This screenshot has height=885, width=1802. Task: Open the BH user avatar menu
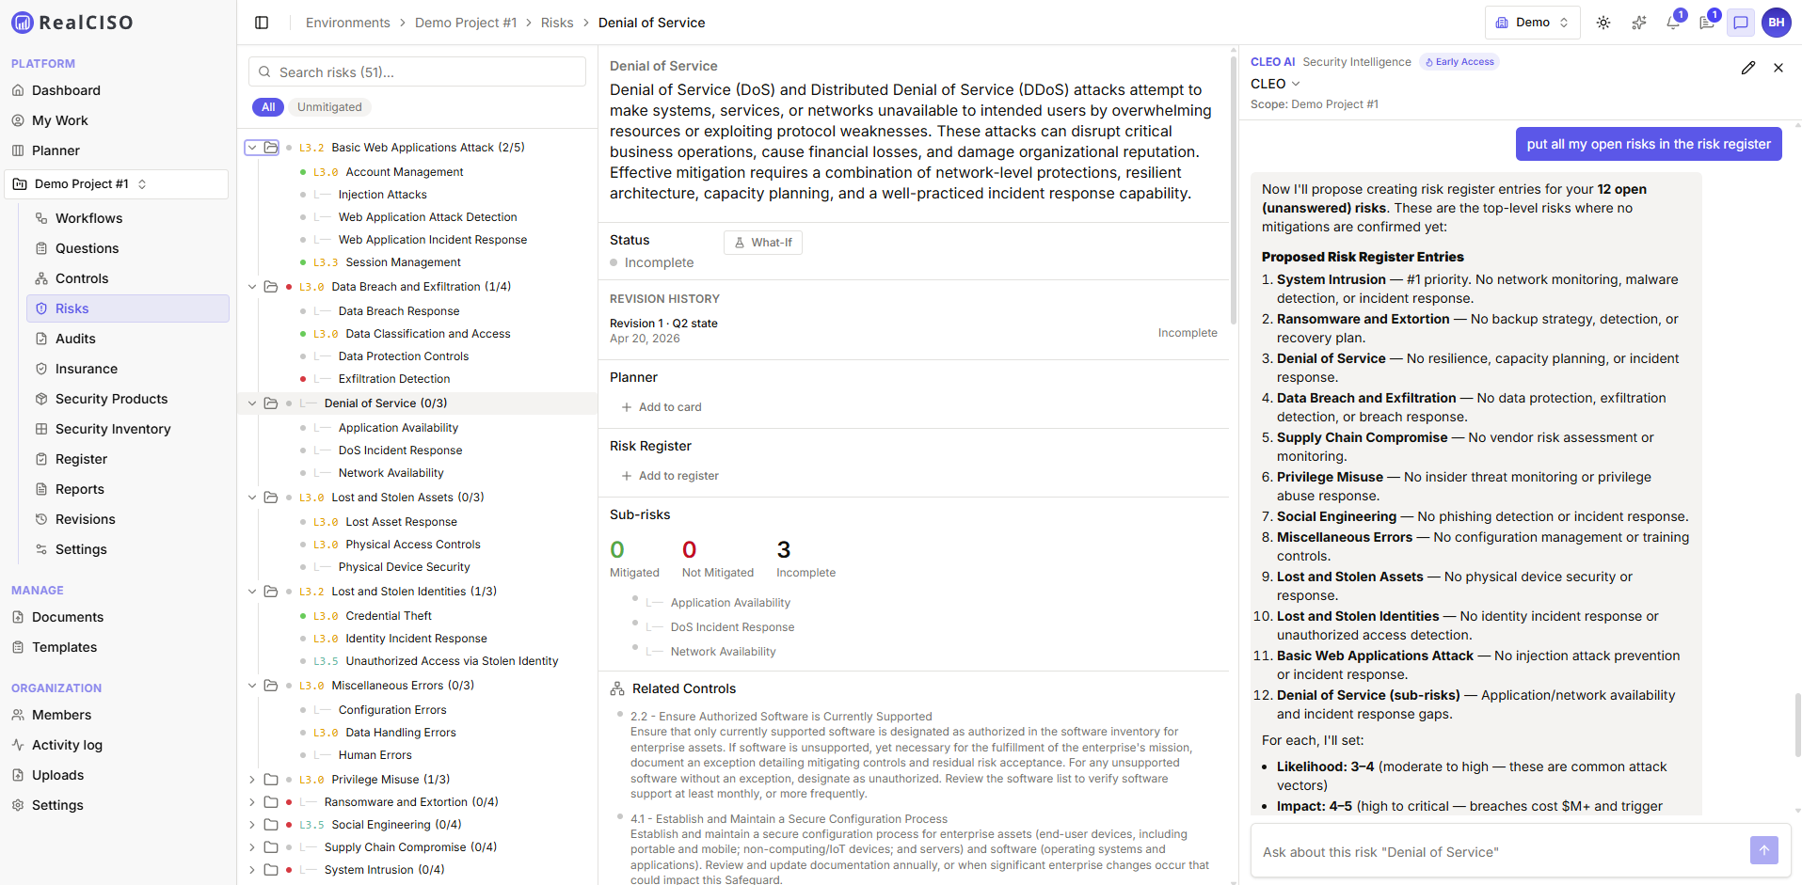pos(1777,23)
